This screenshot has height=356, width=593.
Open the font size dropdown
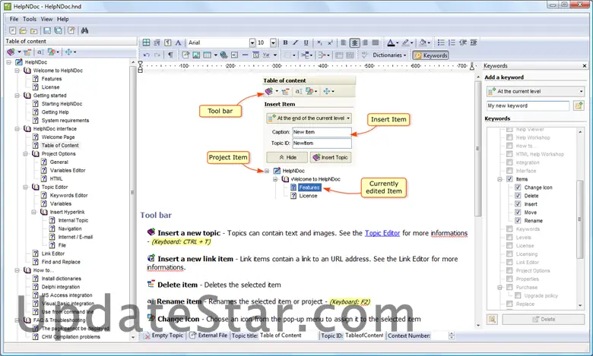273,43
